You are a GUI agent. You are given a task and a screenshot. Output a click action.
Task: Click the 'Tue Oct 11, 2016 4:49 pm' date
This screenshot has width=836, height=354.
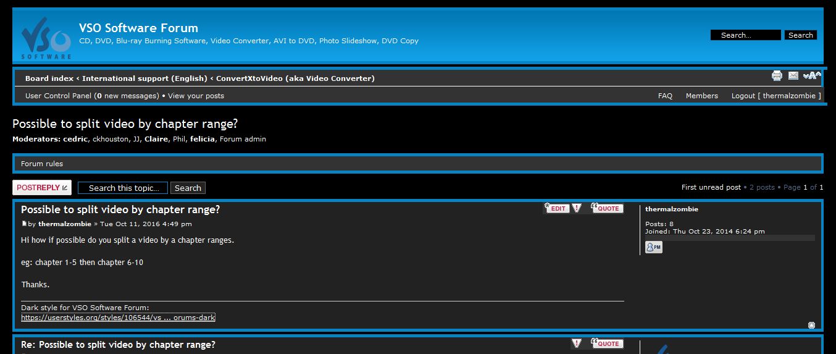[146, 224]
